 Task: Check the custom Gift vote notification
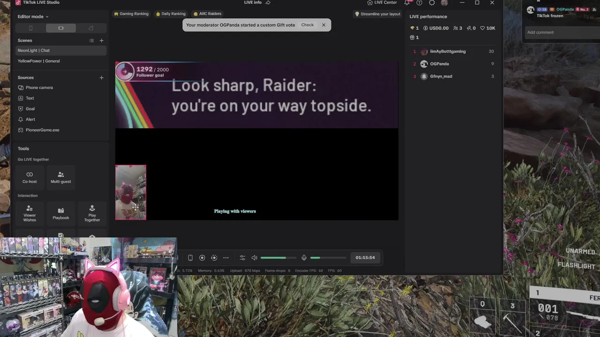[x=307, y=25]
